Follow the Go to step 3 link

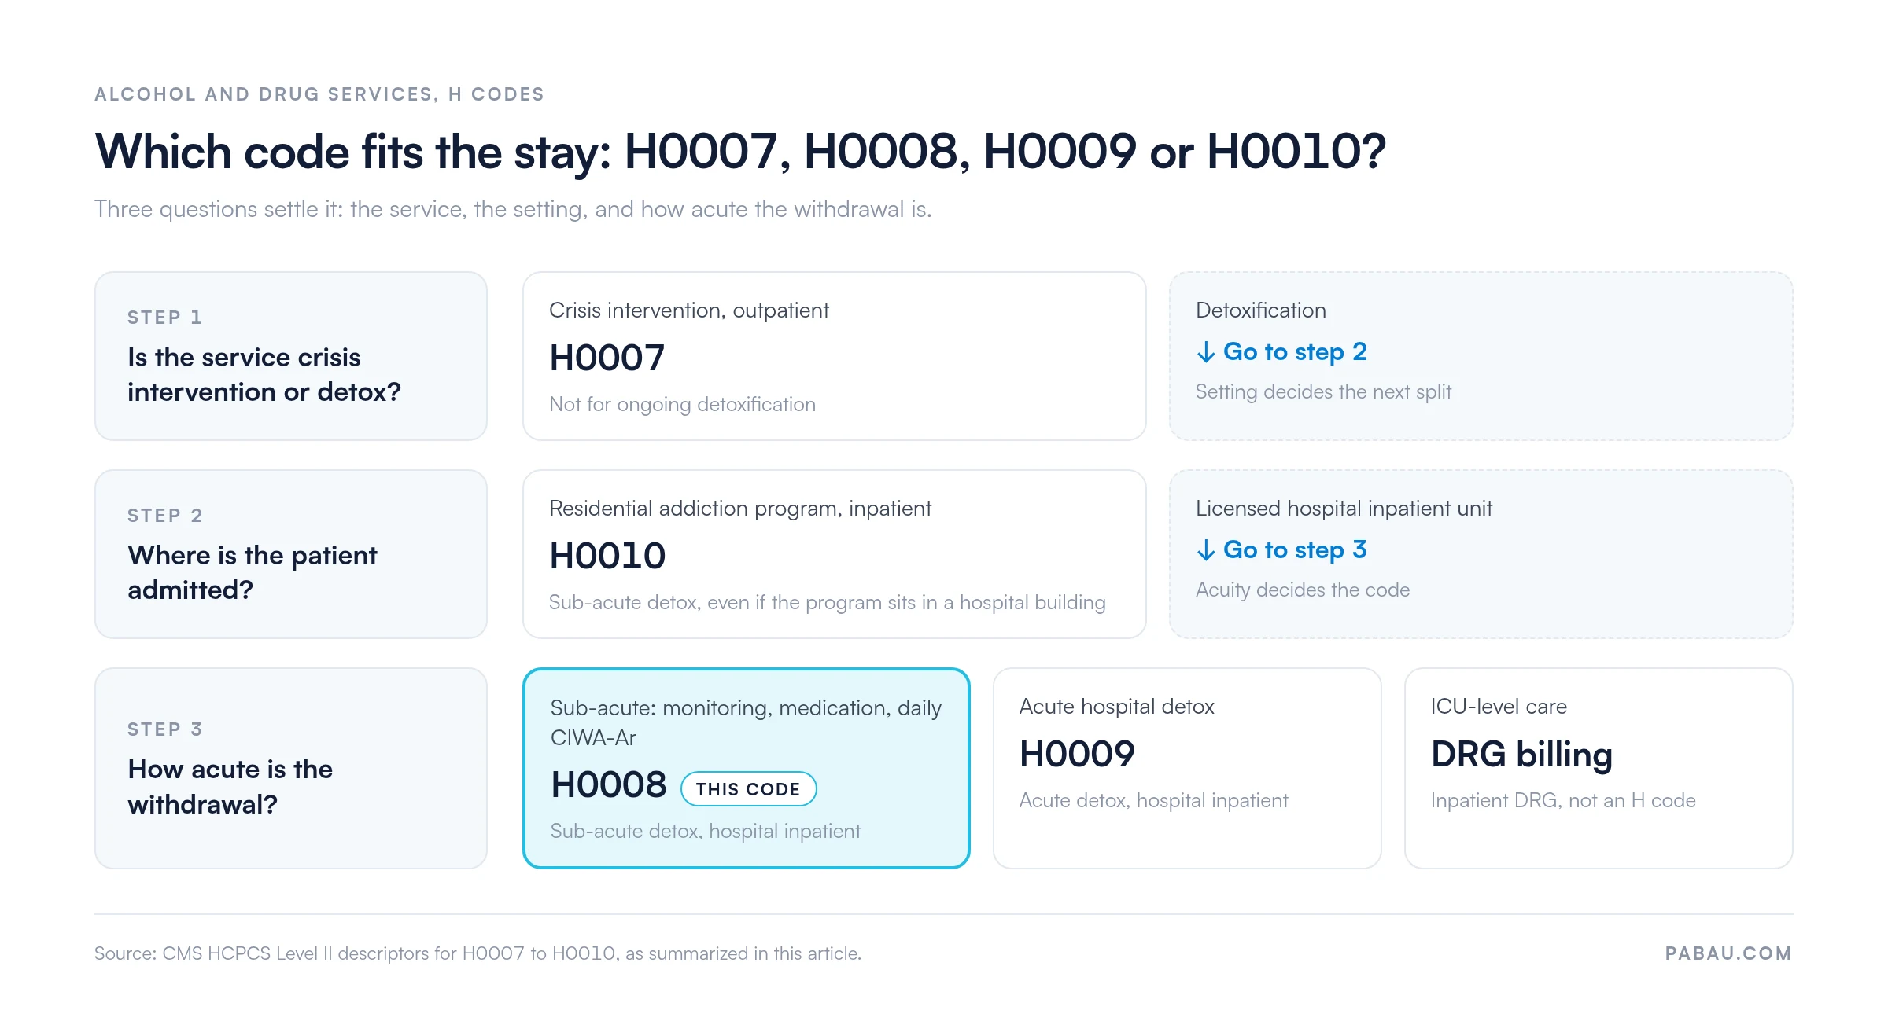tap(1295, 549)
